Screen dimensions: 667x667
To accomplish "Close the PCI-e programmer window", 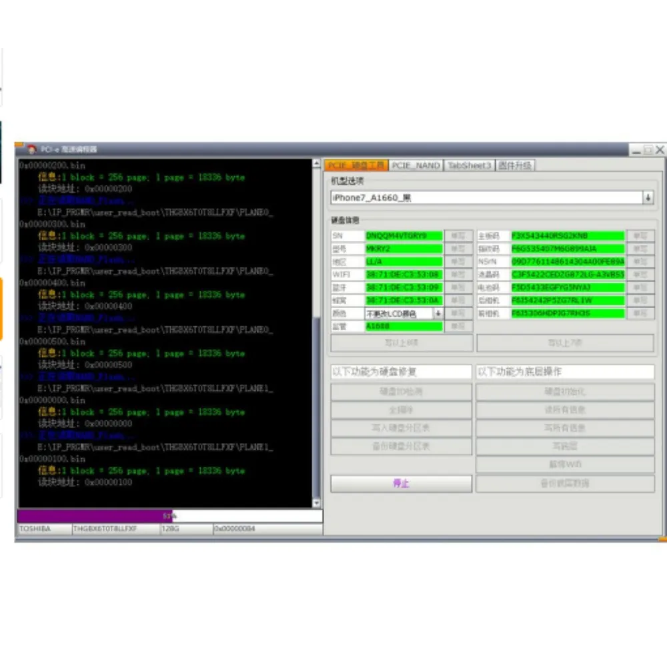I will tap(660, 149).
